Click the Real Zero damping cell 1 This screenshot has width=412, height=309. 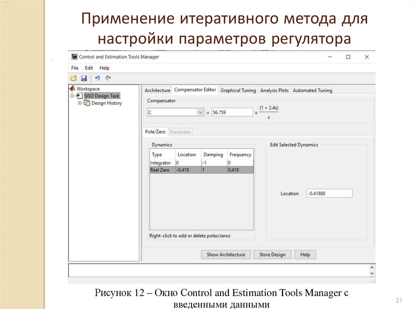click(x=214, y=170)
